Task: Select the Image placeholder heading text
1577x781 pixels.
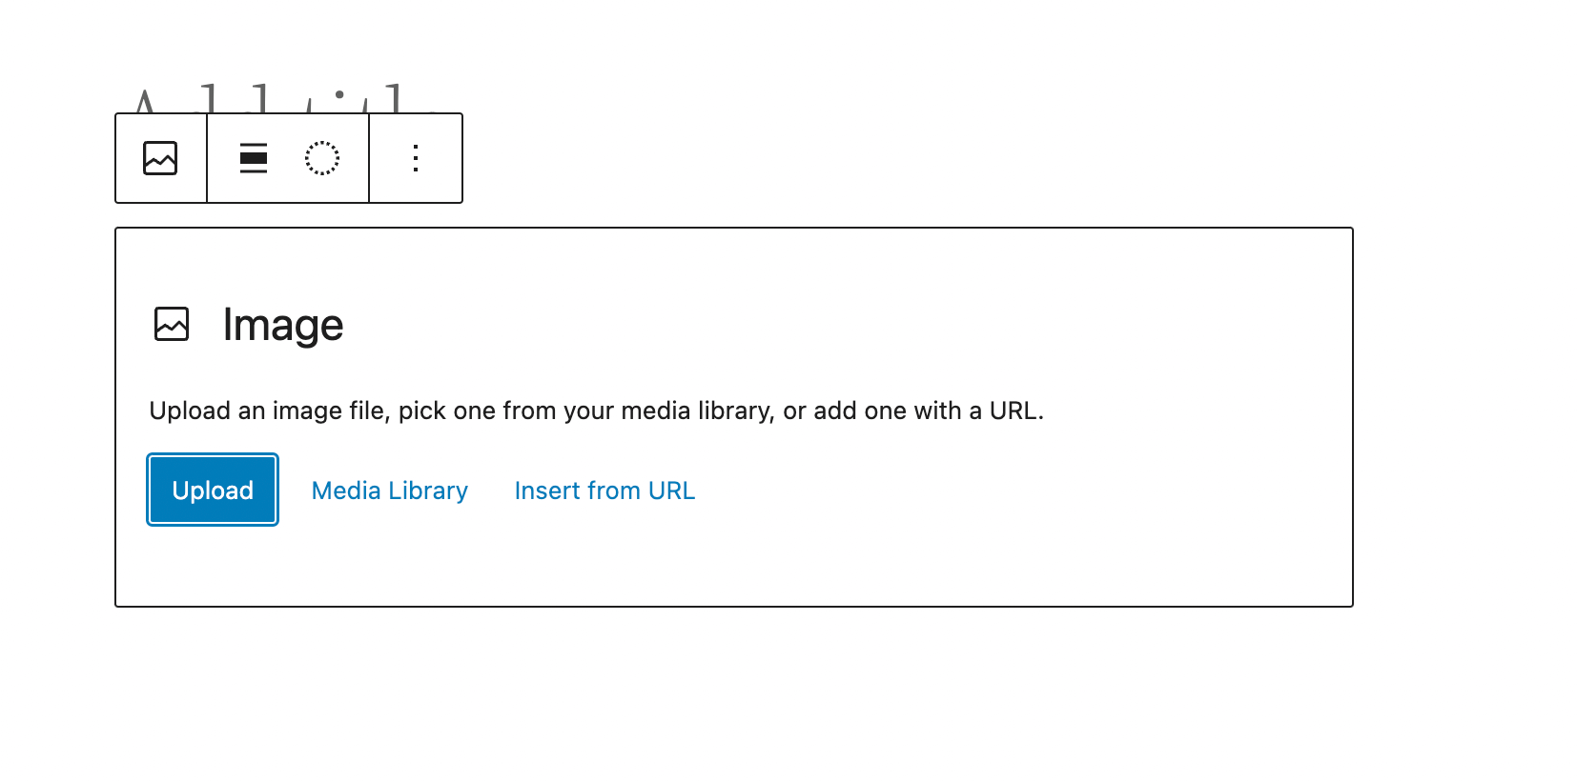Action: pos(283,326)
